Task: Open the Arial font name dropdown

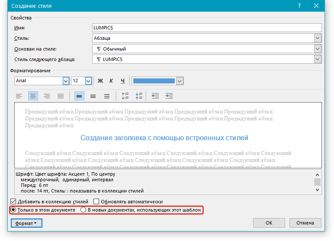Action: point(66,81)
